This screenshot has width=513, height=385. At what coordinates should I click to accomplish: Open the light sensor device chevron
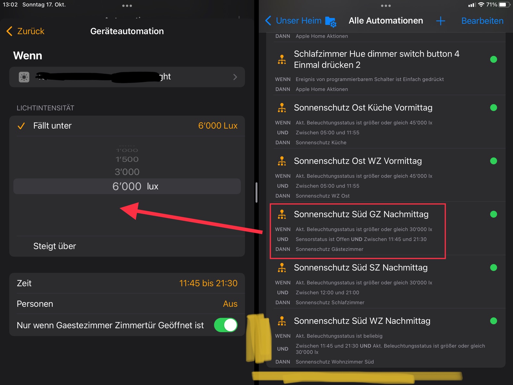click(235, 77)
